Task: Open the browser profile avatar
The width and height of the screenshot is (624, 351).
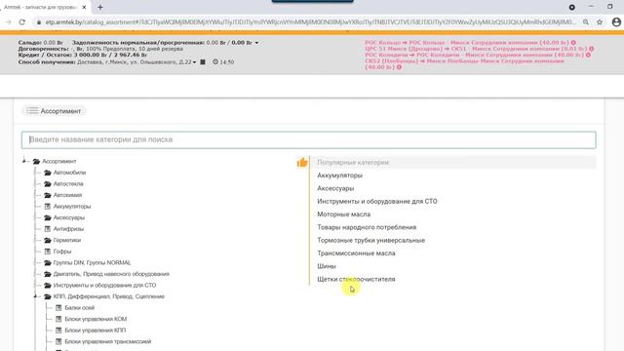Action: coord(616,22)
